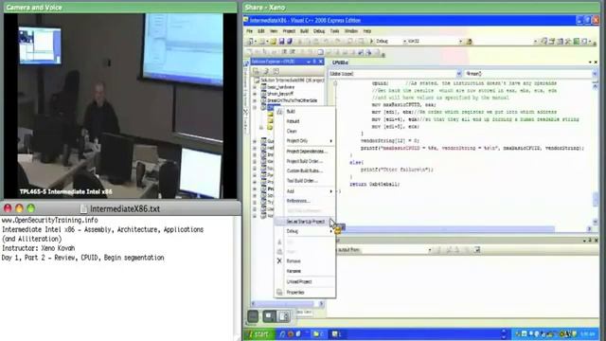606x341 pixels.
Task: Click the green zoom button of IntermediateX86.txt
Action: [x=31, y=208]
